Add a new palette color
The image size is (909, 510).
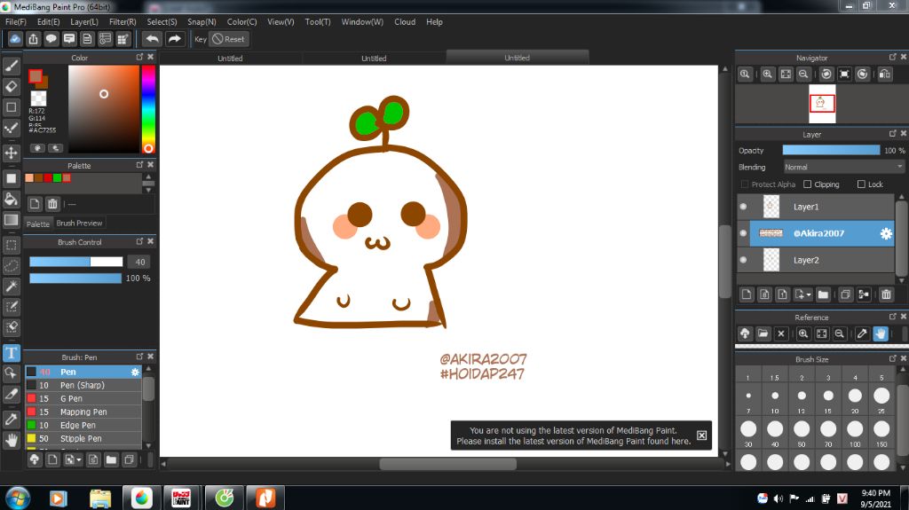(x=35, y=204)
